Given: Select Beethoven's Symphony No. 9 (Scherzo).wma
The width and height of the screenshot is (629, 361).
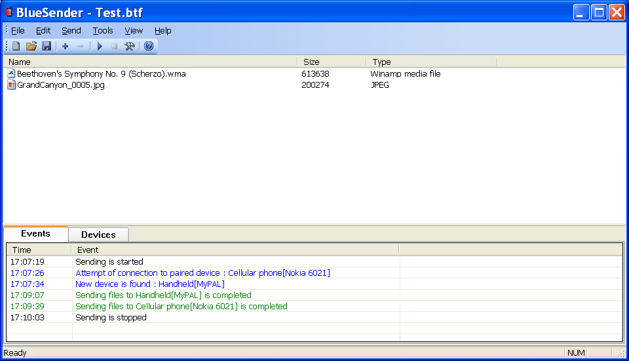Looking at the screenshot, I should point(101,74).
